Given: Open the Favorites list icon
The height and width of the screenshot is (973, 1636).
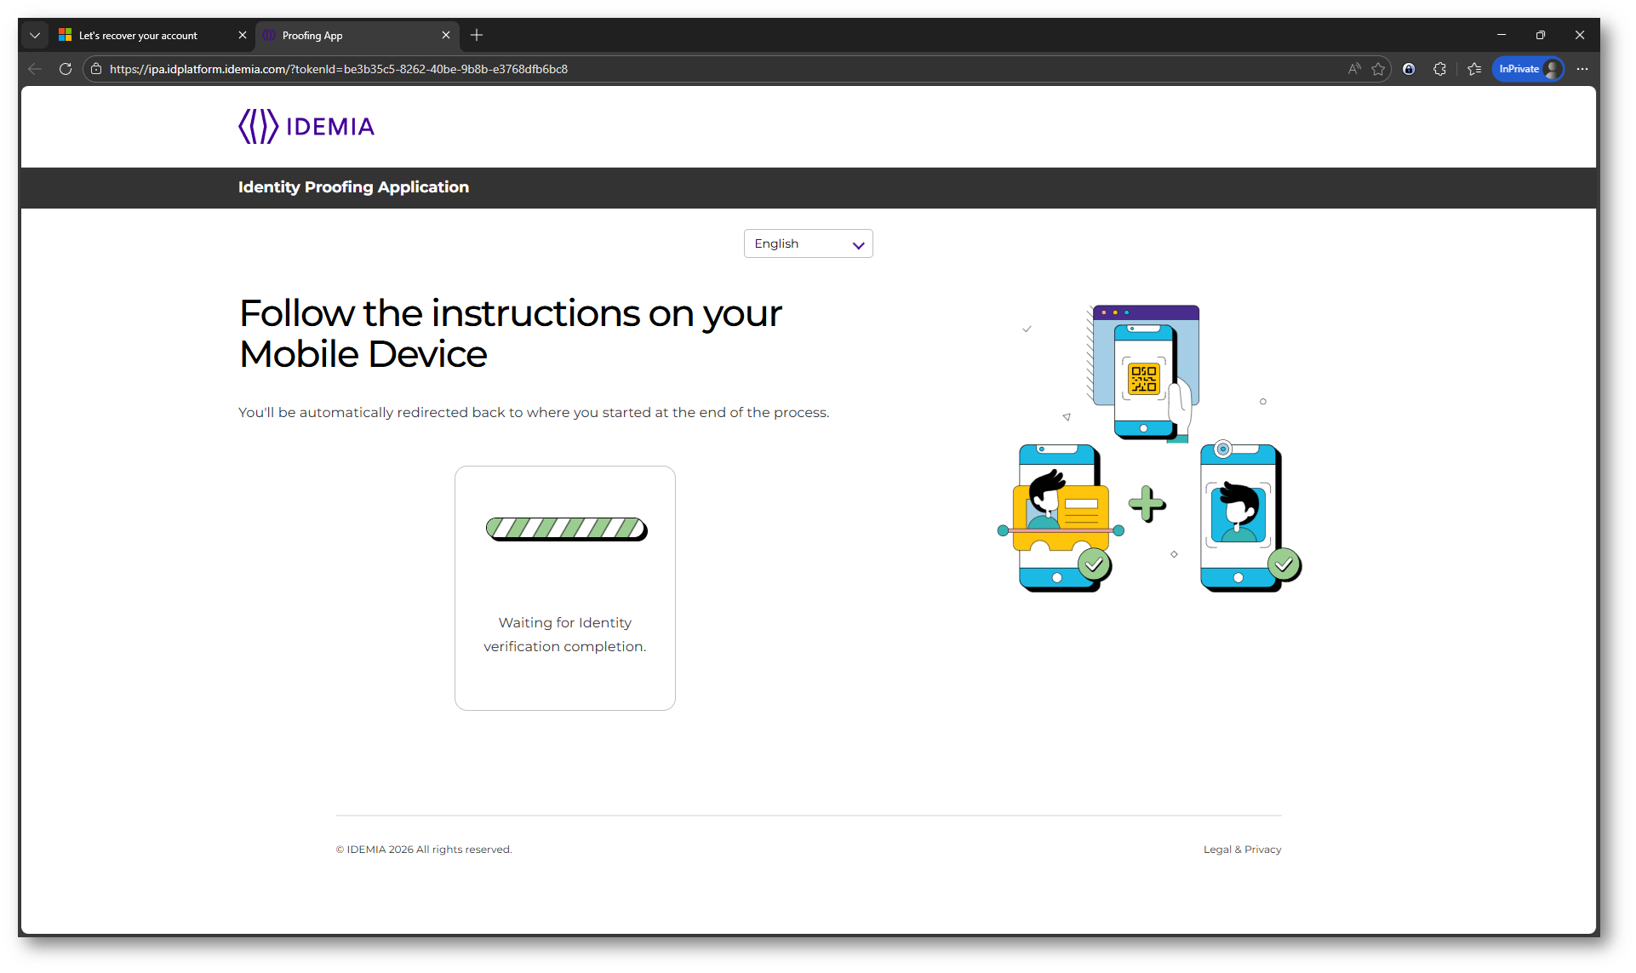Looking at the screenshot, I should coord(1474,69).
